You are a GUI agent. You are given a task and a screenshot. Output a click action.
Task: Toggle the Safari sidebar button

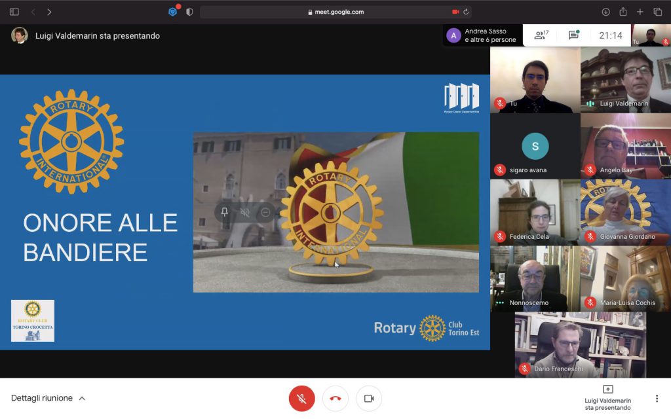14,12
